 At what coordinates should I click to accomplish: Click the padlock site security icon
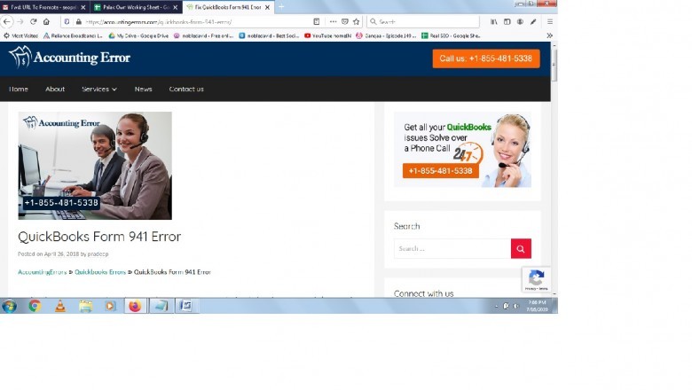click(x=79, y=21)
